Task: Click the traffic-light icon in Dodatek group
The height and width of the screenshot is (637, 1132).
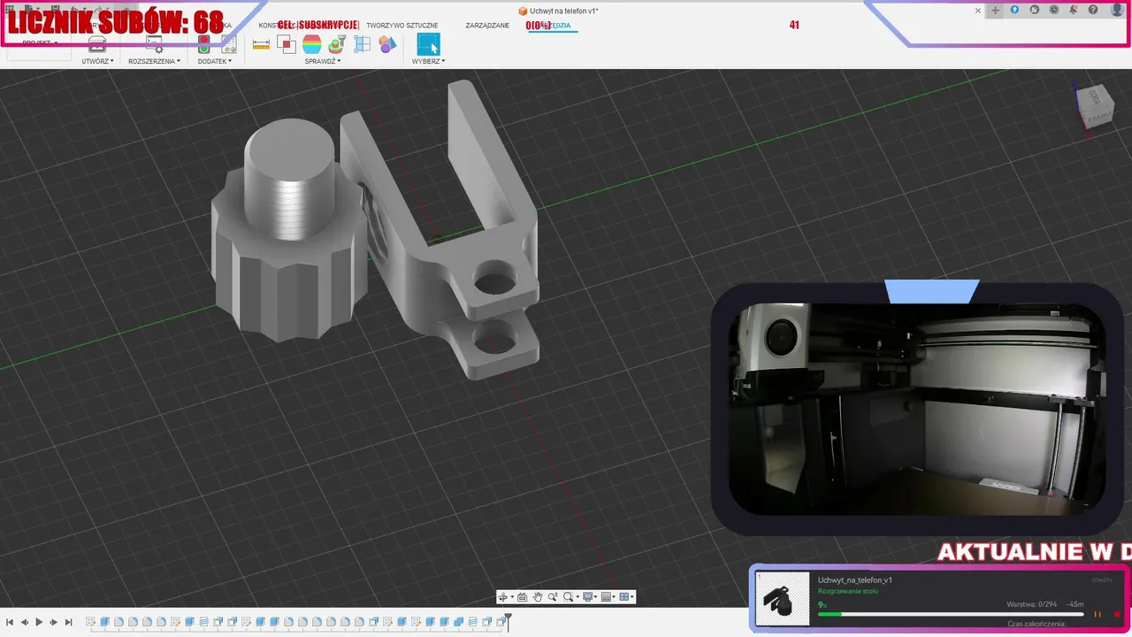Action: (203, 44)
